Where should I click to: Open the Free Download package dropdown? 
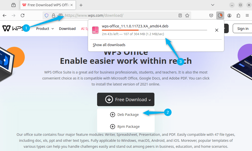click(x=126, y=99)
